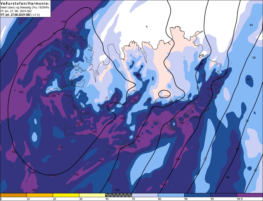Click the small closed oval contour near the south coast
The width and height of the screenshot is (263, 201).
[x=164, y=94]
